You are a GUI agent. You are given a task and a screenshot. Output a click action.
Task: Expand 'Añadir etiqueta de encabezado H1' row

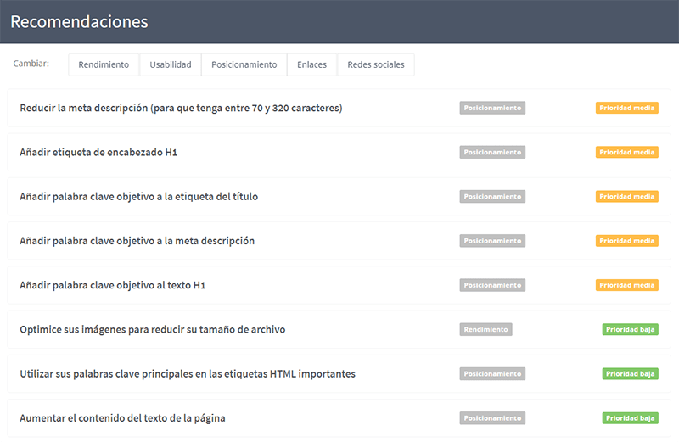tap(98, 153)
